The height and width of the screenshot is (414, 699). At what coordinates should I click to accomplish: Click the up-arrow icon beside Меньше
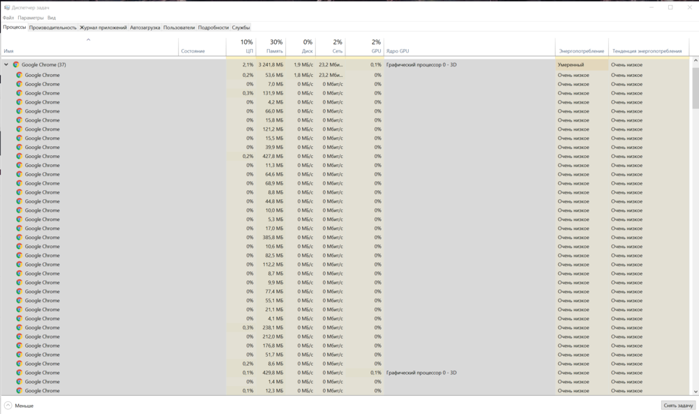click(x=8, y=406)
